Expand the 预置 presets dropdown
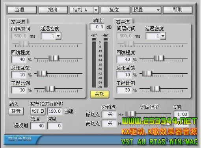Viewport: 201px width, 148px height. 146,10
